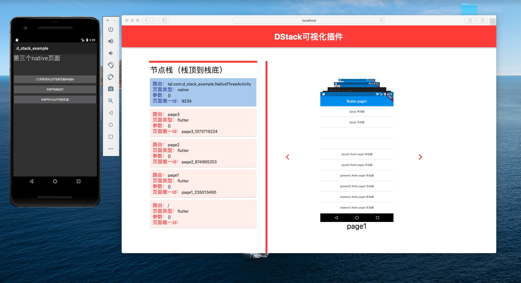Close the emulator toolbar with the X

(x=108, y=20)
